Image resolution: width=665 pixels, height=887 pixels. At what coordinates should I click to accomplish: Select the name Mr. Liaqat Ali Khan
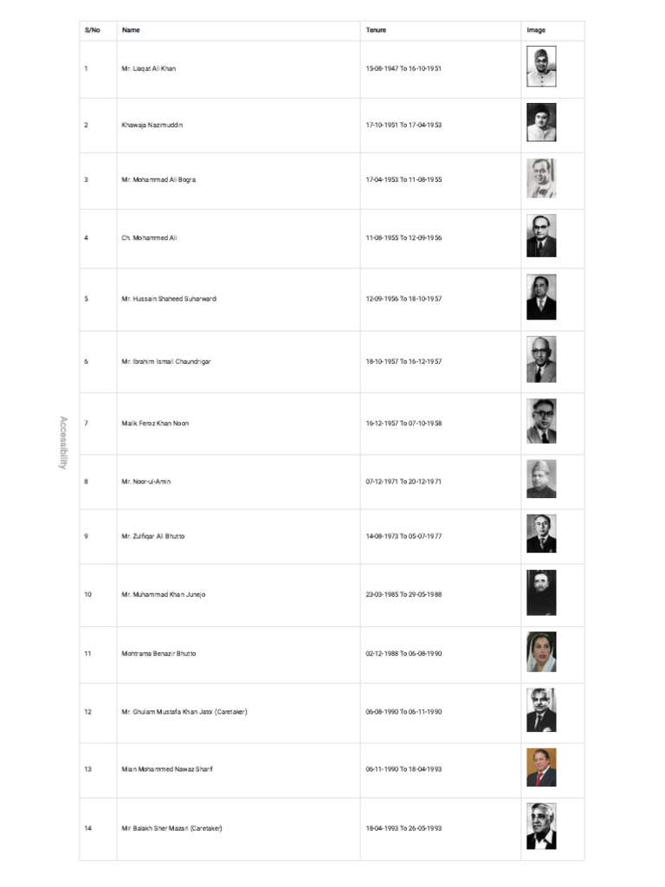(148, 68)
